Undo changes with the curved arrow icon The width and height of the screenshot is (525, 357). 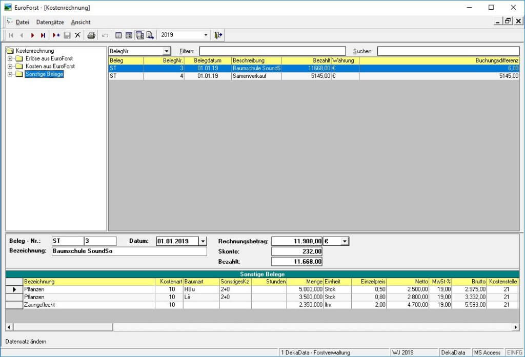105,35
